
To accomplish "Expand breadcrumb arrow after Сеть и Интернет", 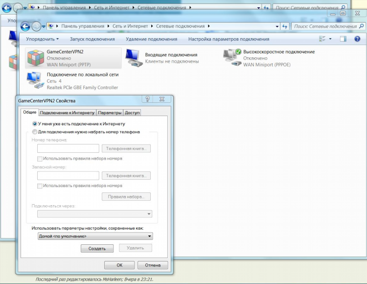I will (152, 26).
